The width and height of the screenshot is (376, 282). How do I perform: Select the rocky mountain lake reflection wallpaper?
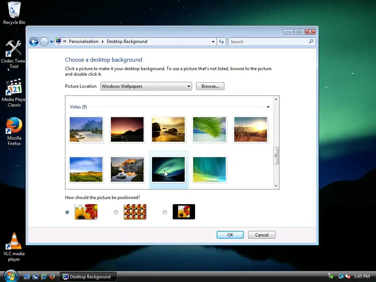click(x=127, y=170)
